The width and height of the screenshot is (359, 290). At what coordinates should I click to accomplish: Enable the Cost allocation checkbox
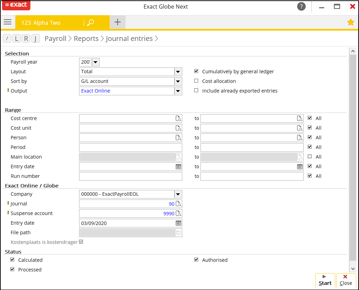pyautogui.click(x=196, y=81)
